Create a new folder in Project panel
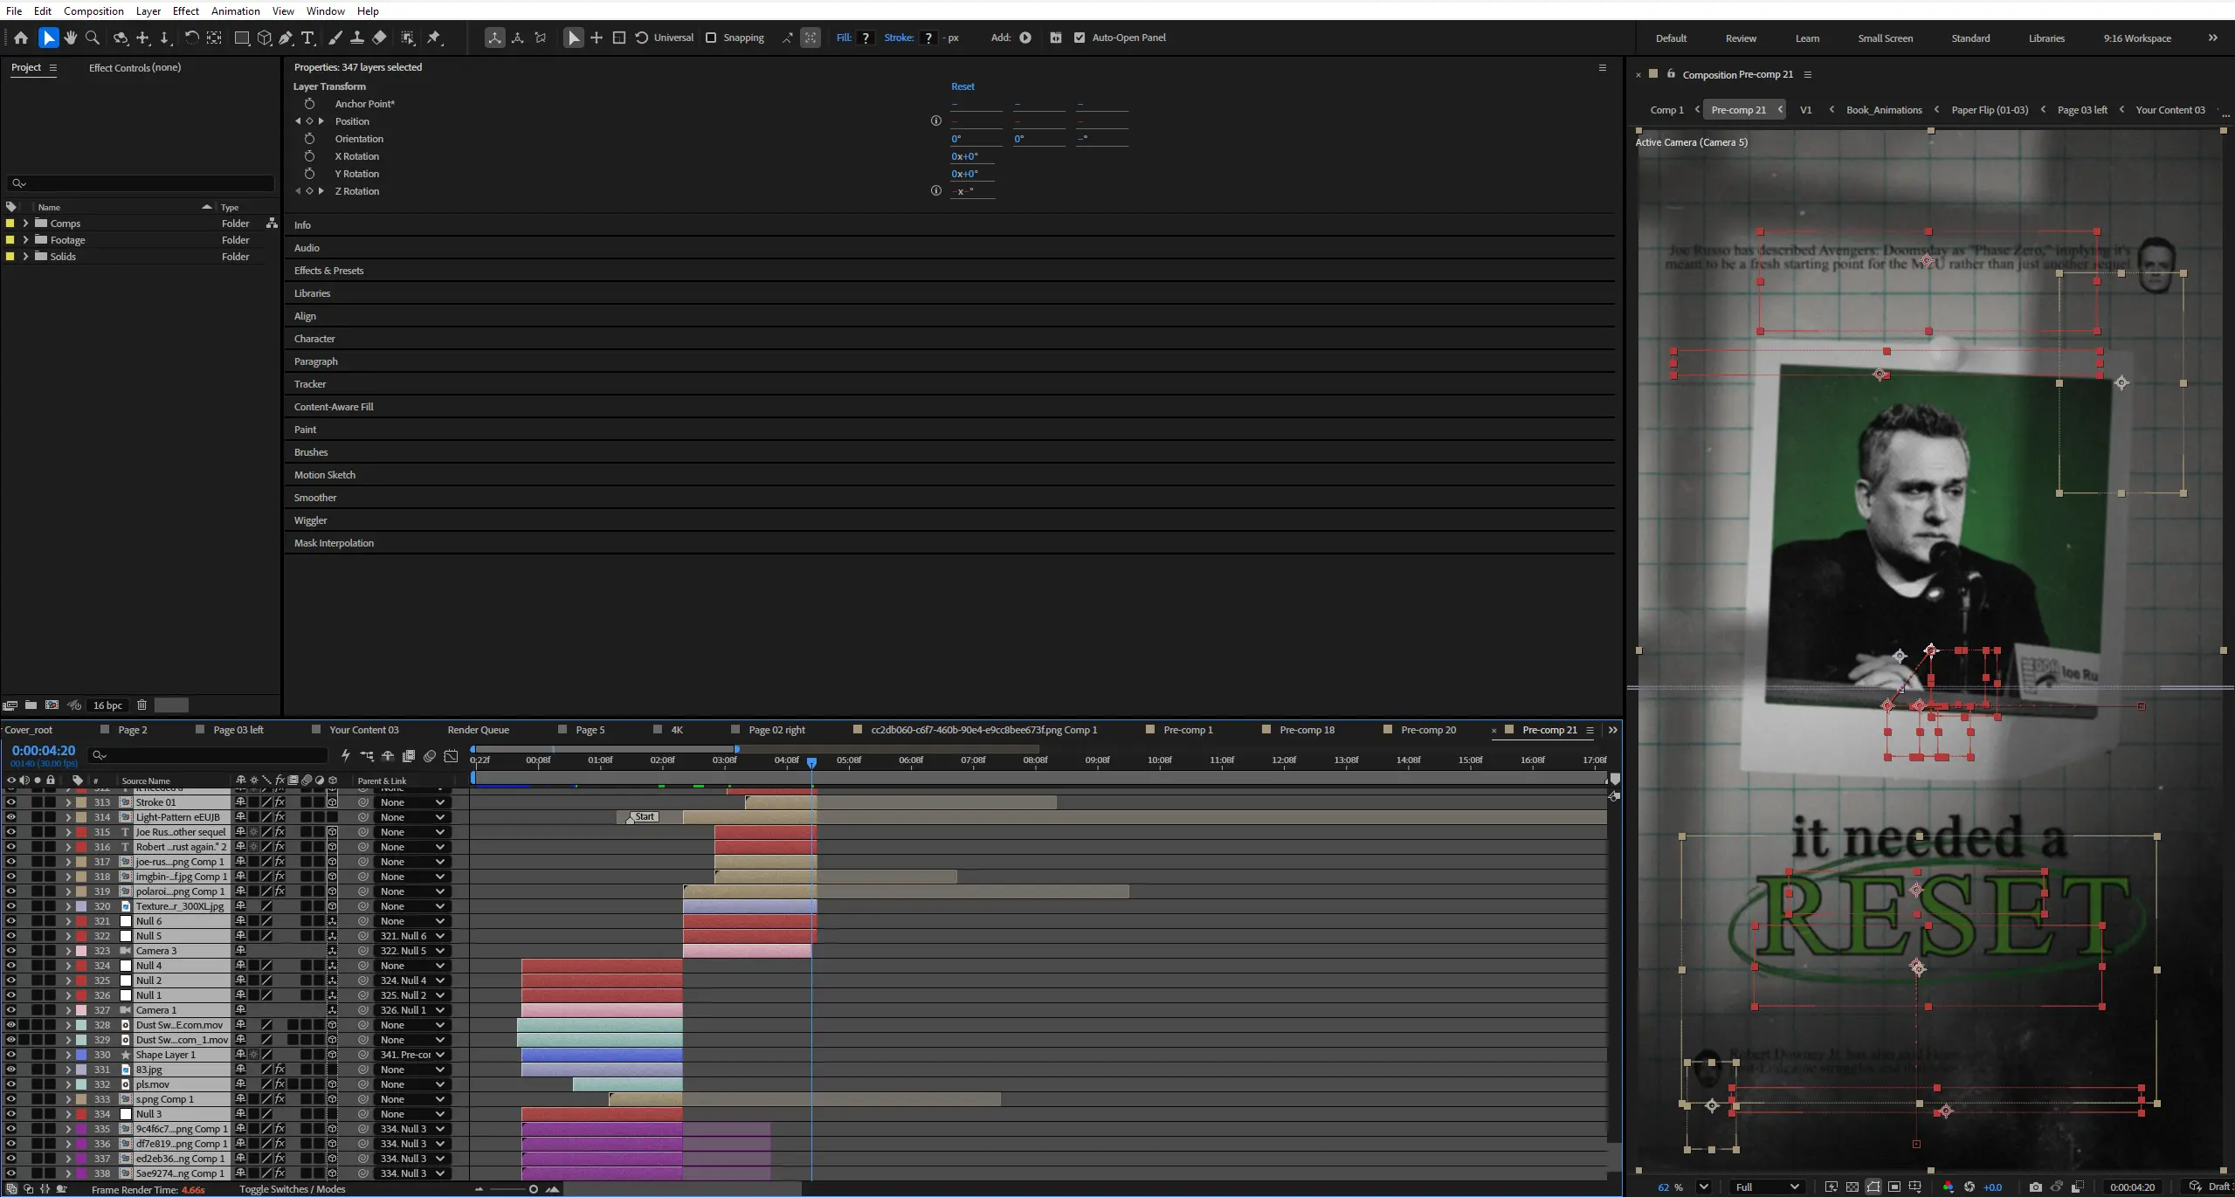2235x1197 pixels. coord(31,705)
